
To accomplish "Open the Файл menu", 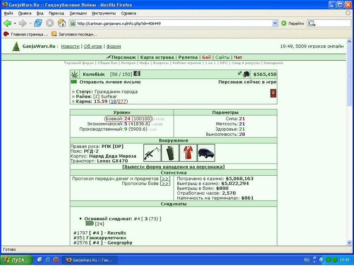I will [x=8, y=13].
